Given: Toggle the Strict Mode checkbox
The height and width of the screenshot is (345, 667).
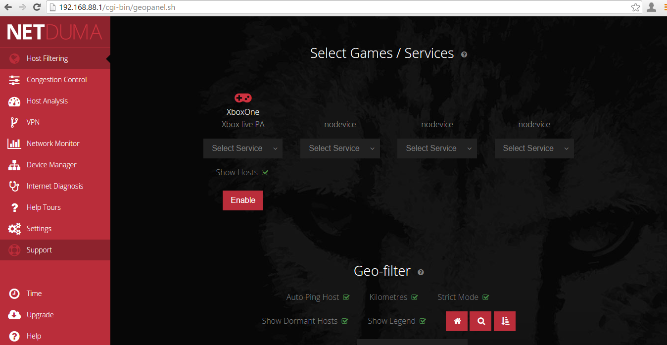Looking at the screenshot, I should [x=486, y=297].
